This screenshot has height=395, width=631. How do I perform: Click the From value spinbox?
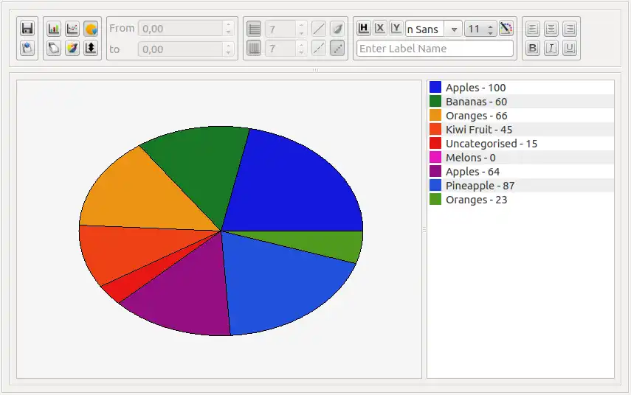pos(186,29)
